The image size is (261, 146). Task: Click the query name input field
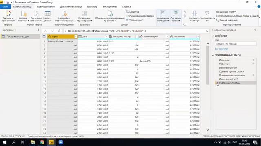point(235,44)
